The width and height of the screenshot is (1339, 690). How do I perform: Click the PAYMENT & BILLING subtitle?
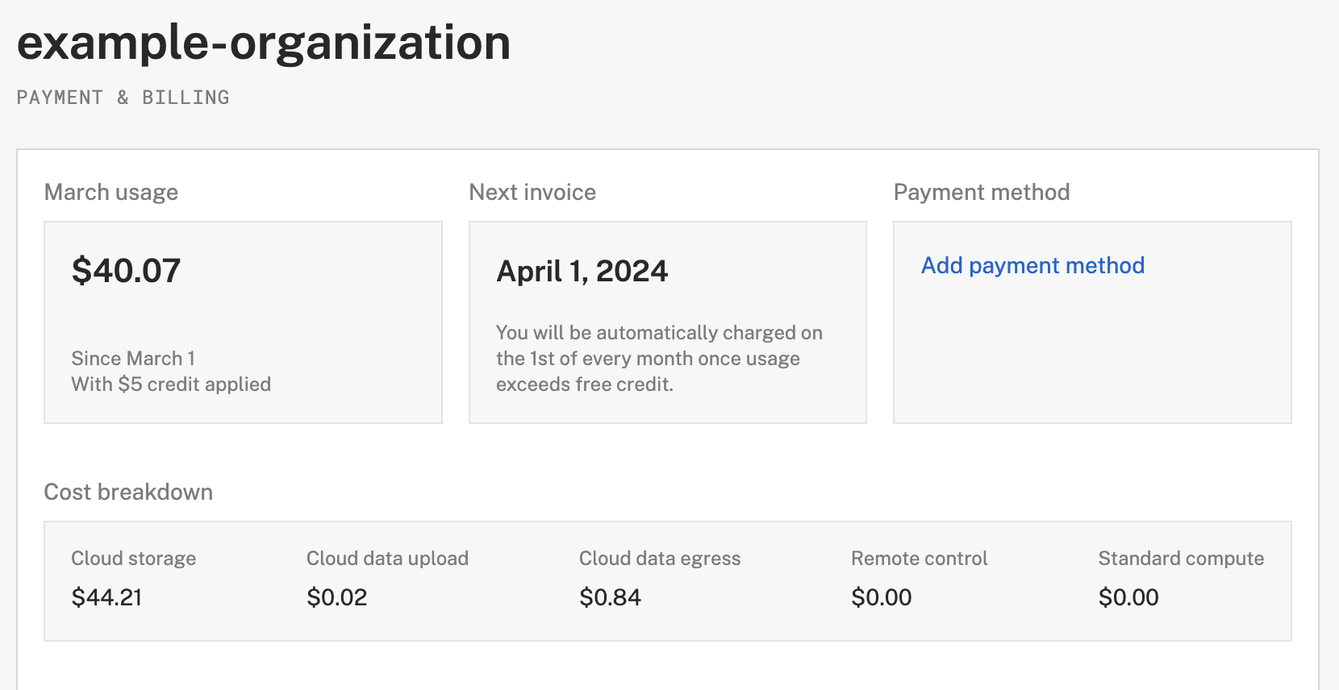click(123, 98)
